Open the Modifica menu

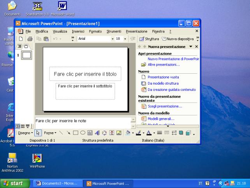42,32
